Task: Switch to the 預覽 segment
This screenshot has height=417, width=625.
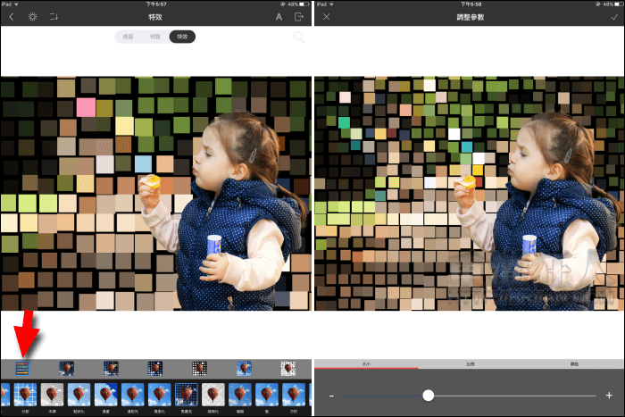Action: tap(154, 37)
